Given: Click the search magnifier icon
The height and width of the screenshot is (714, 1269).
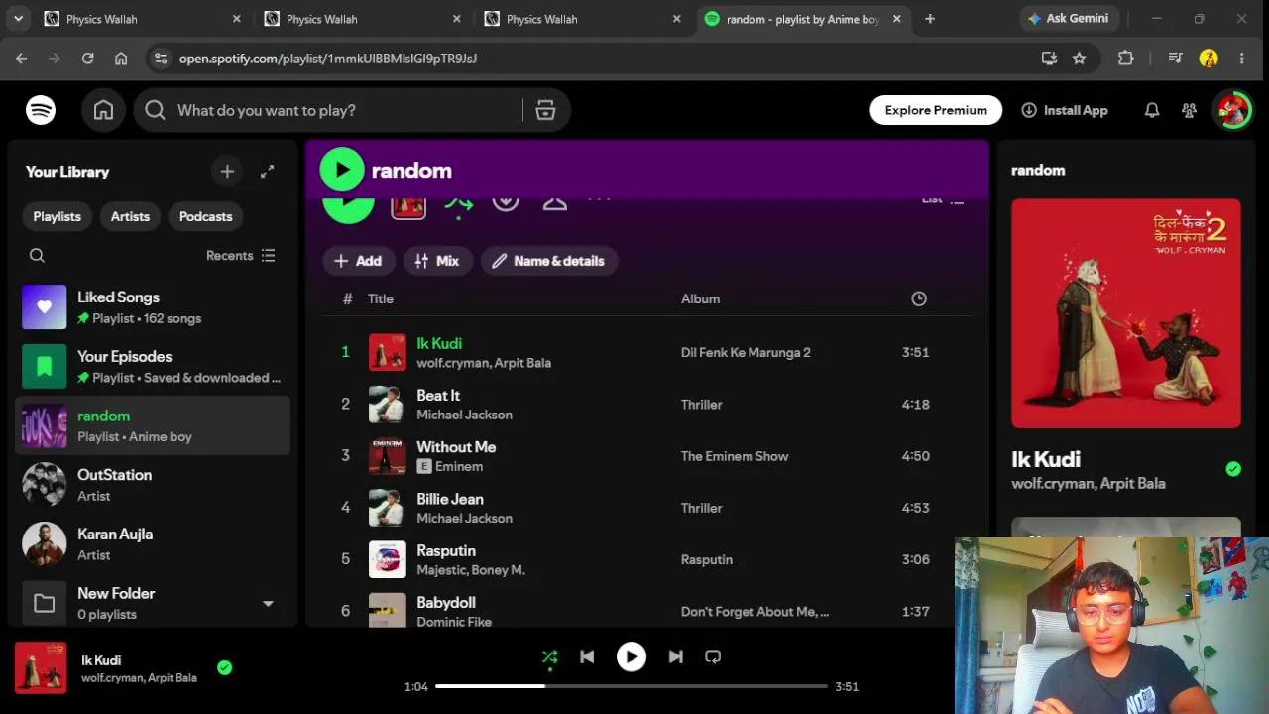Looking at the screenshot, I should pos(155,110).
